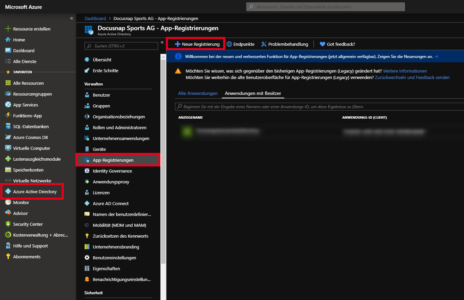The width and height of the screenshot is (464, 300).
Task: Click the Got feedback heart icon
Action: pos(323,44)
